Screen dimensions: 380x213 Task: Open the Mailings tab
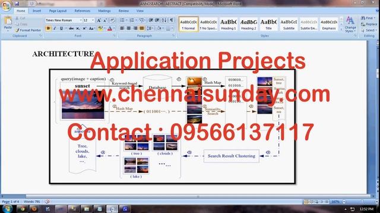click(104, 11)
